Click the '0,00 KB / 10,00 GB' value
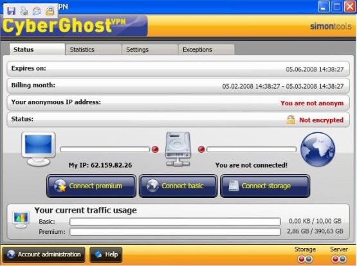Viewport: 357px width, 266px height. pyautogui.click(x=315, y=221)
